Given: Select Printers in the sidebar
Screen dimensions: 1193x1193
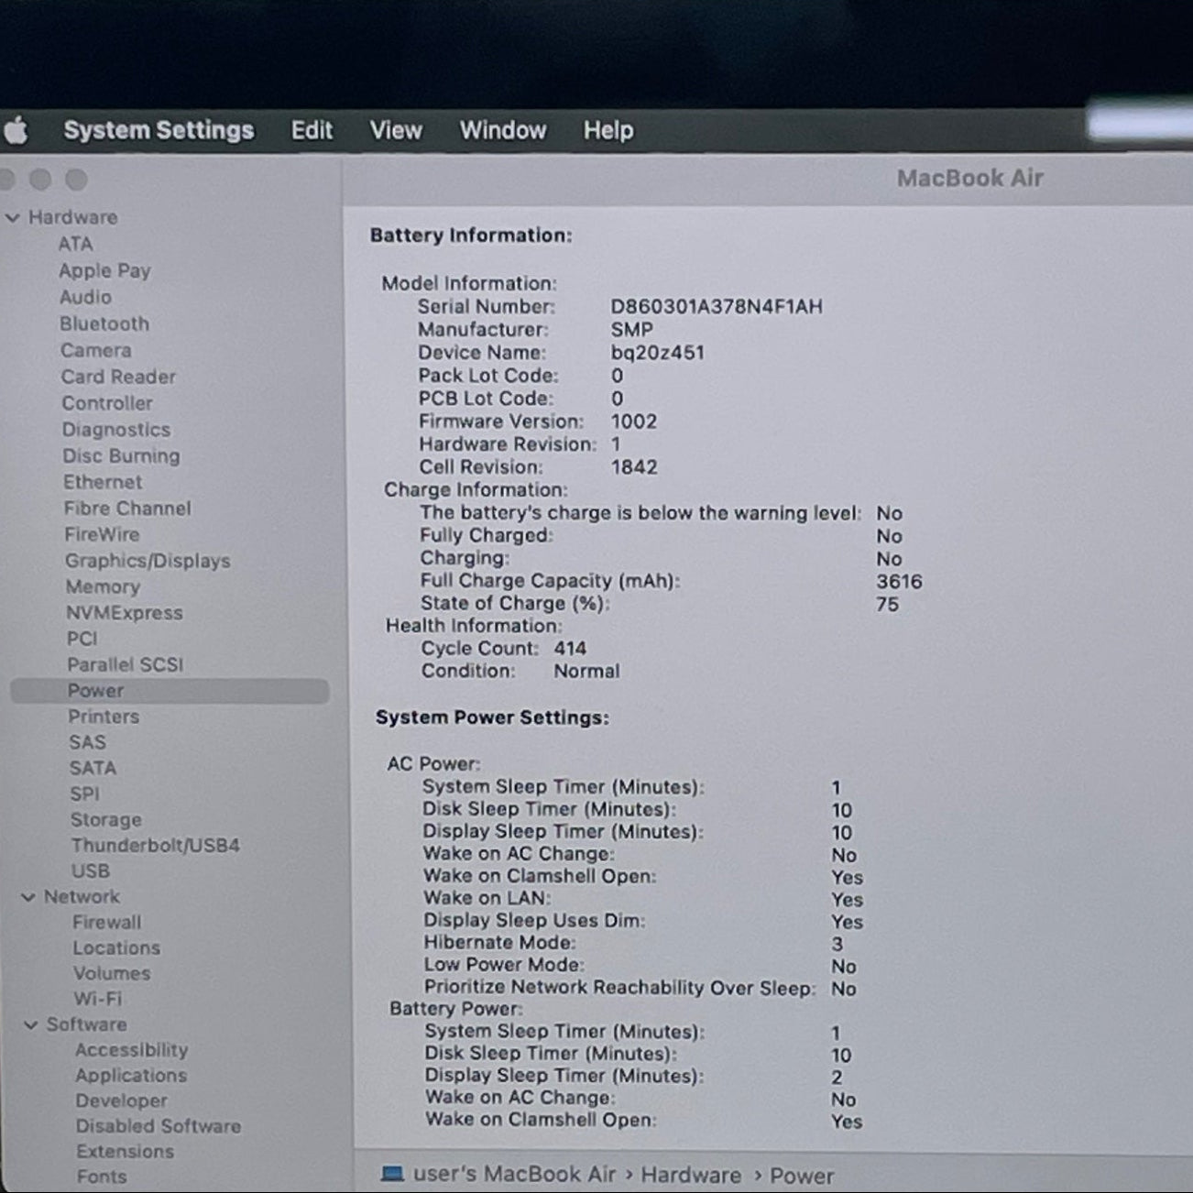Looking at the screenshot, I should click(x=104, y=717).
